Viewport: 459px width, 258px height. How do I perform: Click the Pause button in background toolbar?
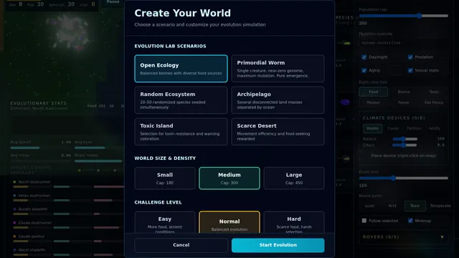[x=113, y=2]
